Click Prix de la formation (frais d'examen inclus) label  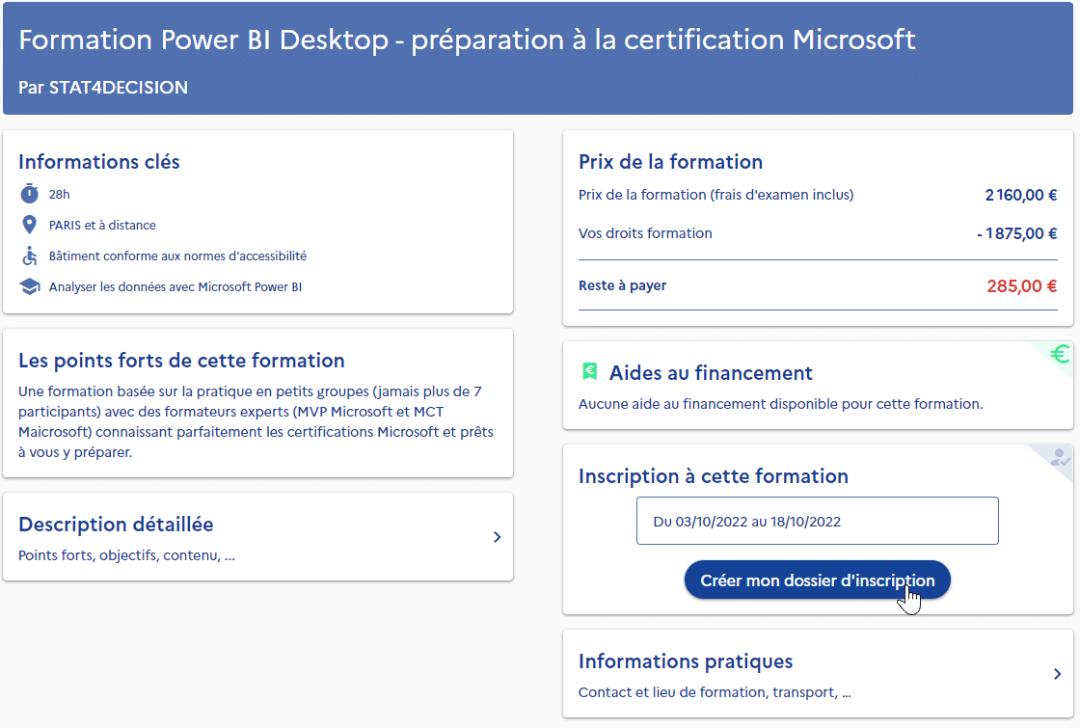[715, 195]
